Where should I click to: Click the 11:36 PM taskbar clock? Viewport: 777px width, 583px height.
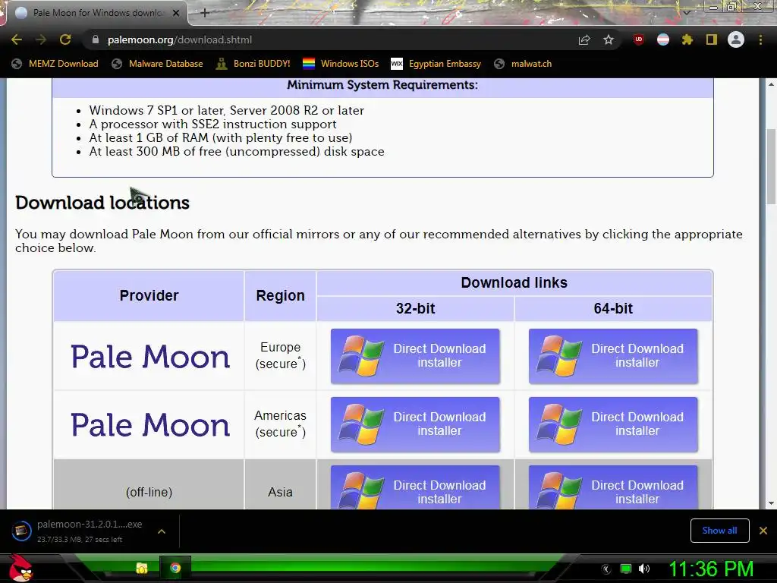[x=711, y=569]
